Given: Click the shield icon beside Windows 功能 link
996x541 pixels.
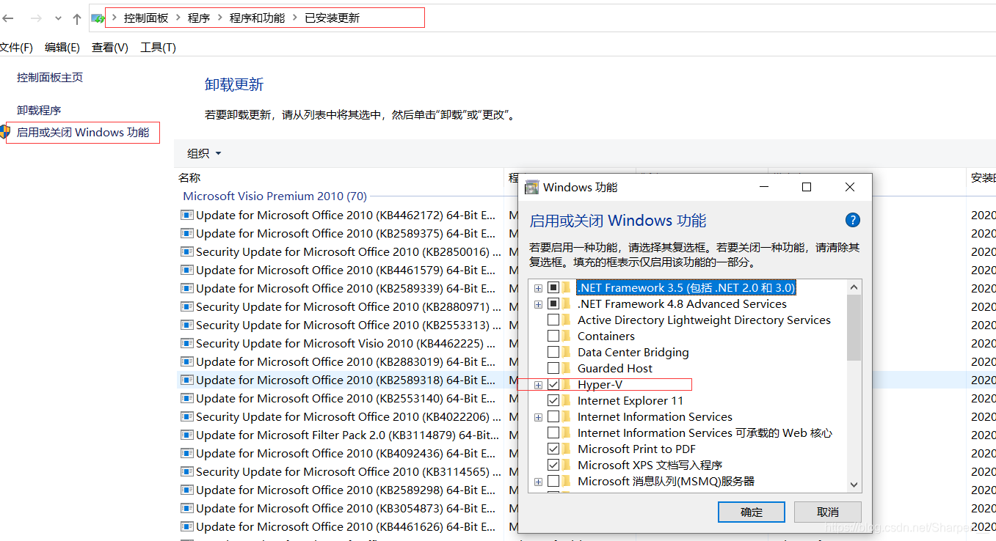Looking at the screenshot, I should point(5,132).
